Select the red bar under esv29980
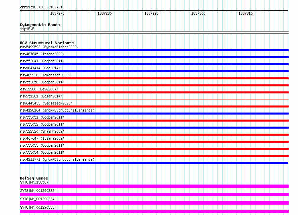The height and width of the screenshot is (215, 298). (154, 92)
